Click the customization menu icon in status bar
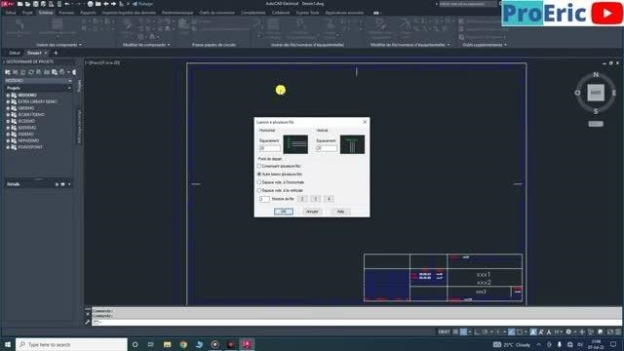Viewport: 624px width, 351px height. 618,331
